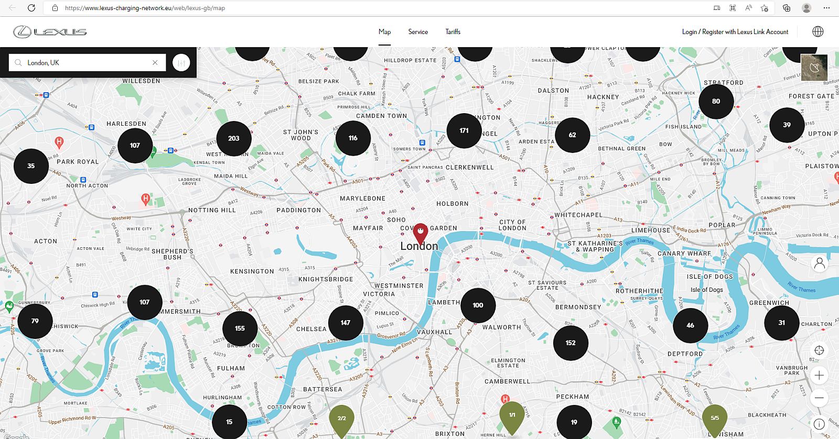Center map on my current location
The height and width of the screenshot is (439, 839).
point(819,350)
